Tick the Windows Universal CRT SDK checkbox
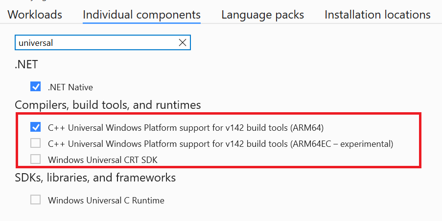 (x=36, y=159)
